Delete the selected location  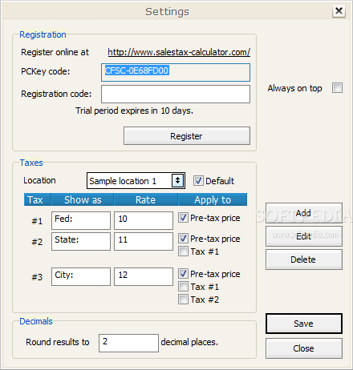(x=304, y=259)
